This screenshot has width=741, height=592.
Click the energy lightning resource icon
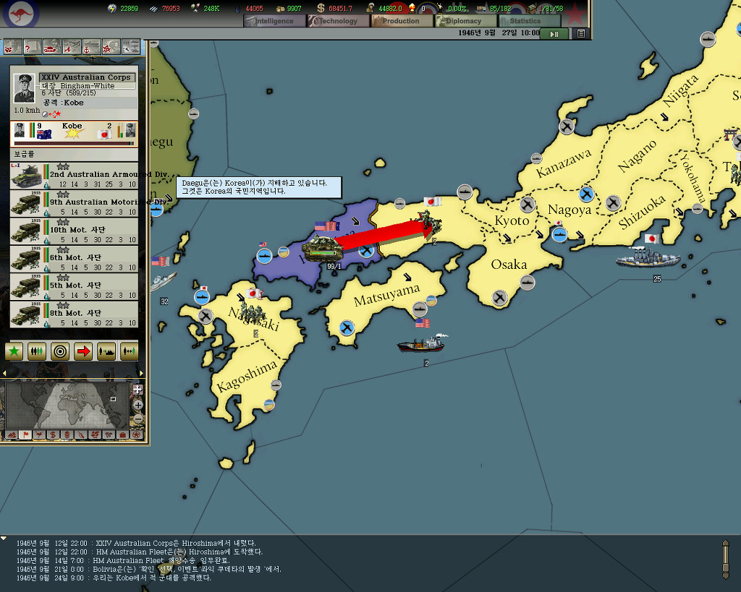(x=112, y=8)
